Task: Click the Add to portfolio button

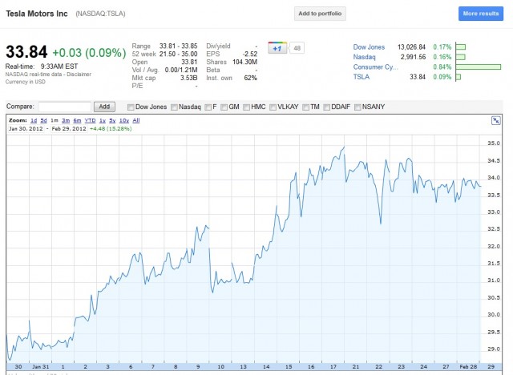Action: [320, 14]
